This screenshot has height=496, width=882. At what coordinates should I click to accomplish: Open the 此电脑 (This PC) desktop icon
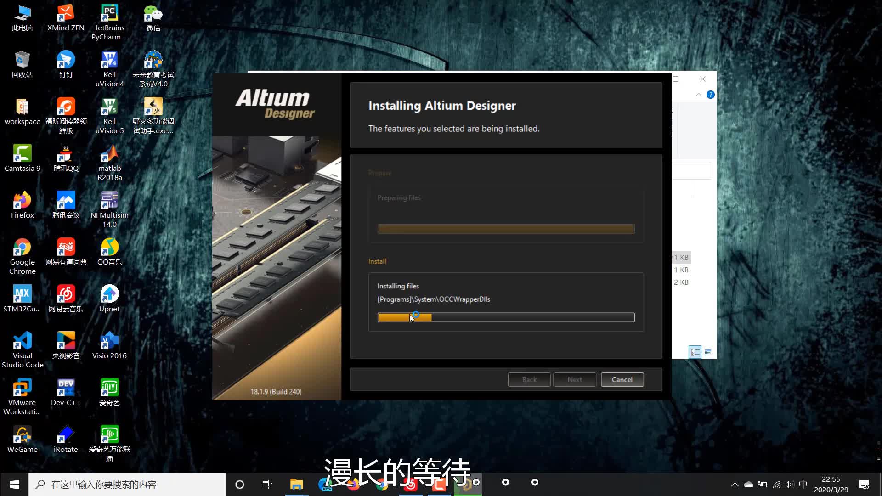pos(22,18)
